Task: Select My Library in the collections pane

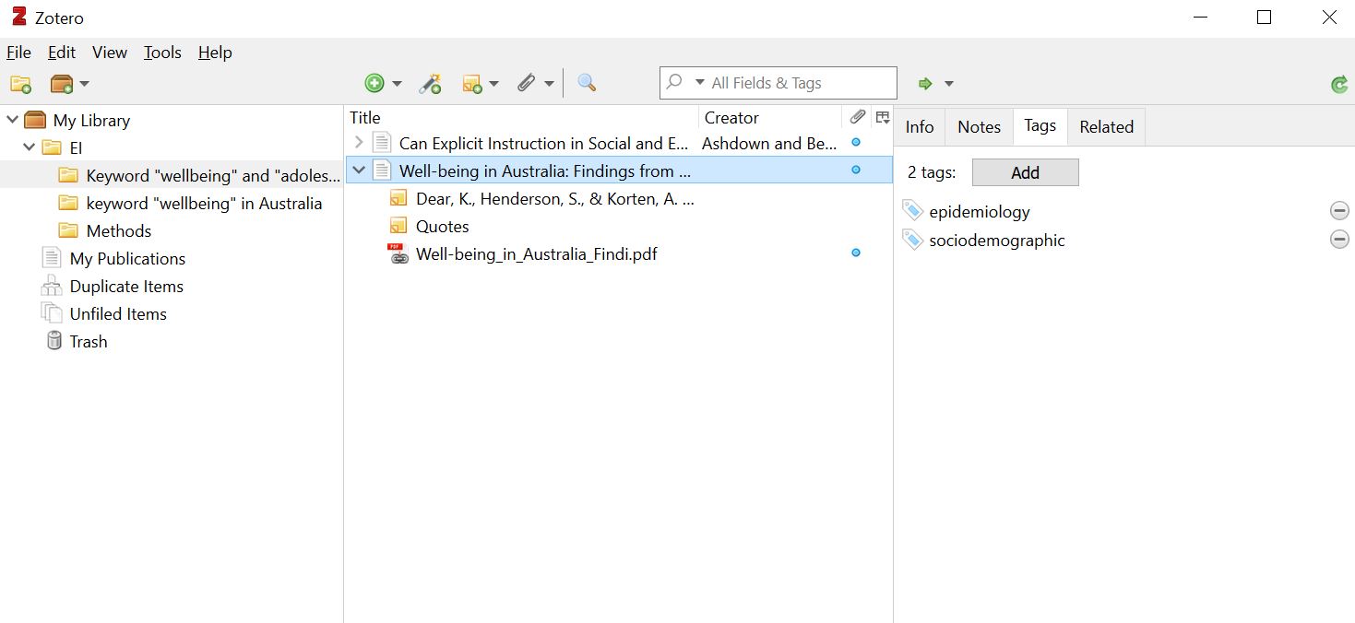Action: click(91, 120)
